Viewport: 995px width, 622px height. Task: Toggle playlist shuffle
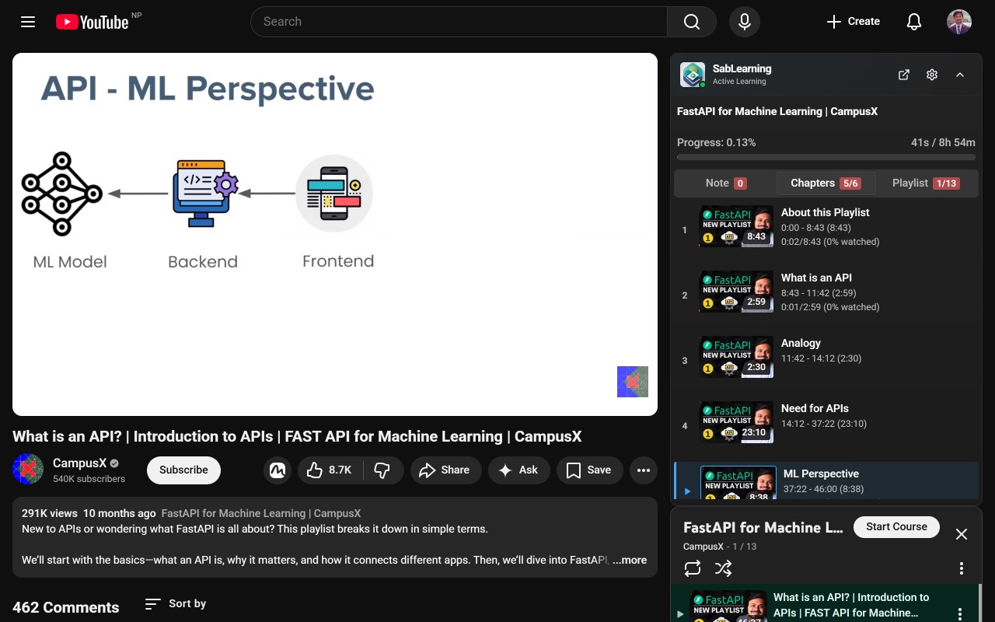(723, 568)
